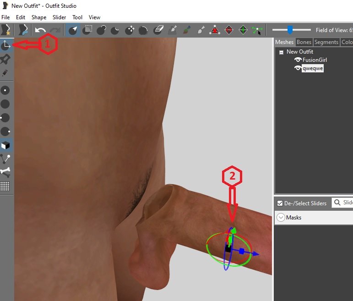The height and width of the screenshot is (301, 353).
Task: Uncheck the De-/Select Sliders checkbox
Action: tap(280, 203)
